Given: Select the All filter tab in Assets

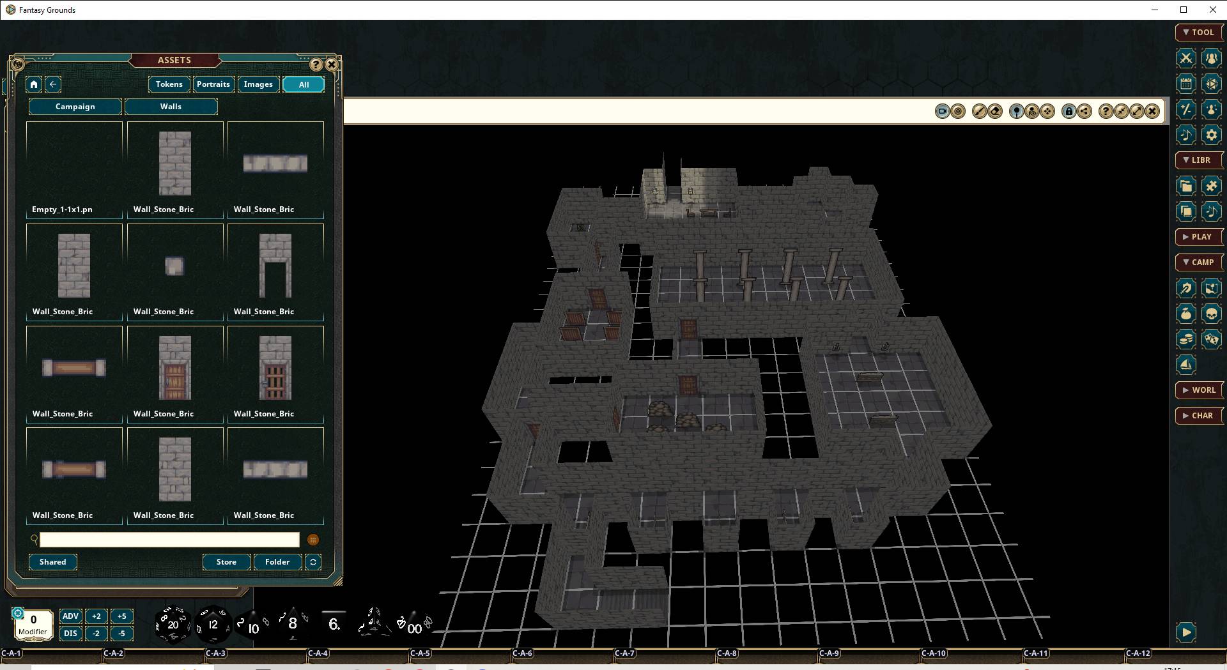Looking at the screenshot, I should pyautogui.click(x=304, y=84).
